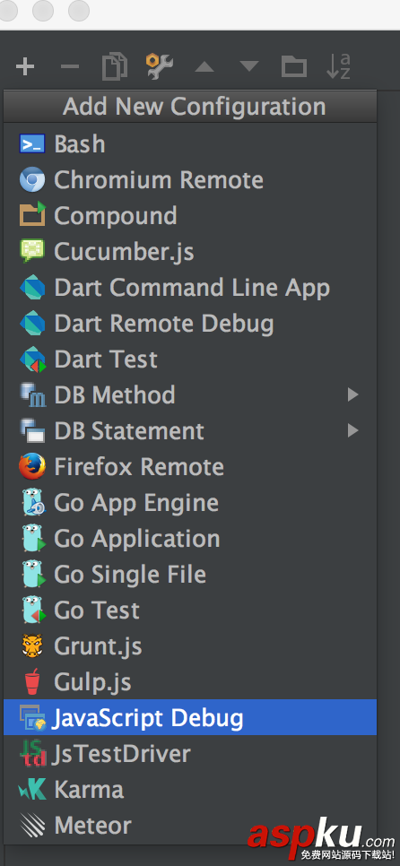
Task: Click the Grunt.js boar icon
Action: coord(32,645)
